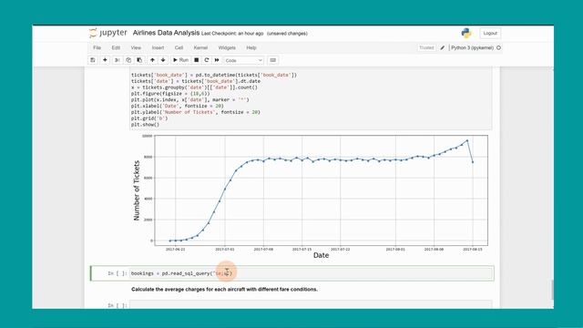This screenshot has width=583, height=328.
Task: Open the Cell menu
Action: click(x=179, y=47)
